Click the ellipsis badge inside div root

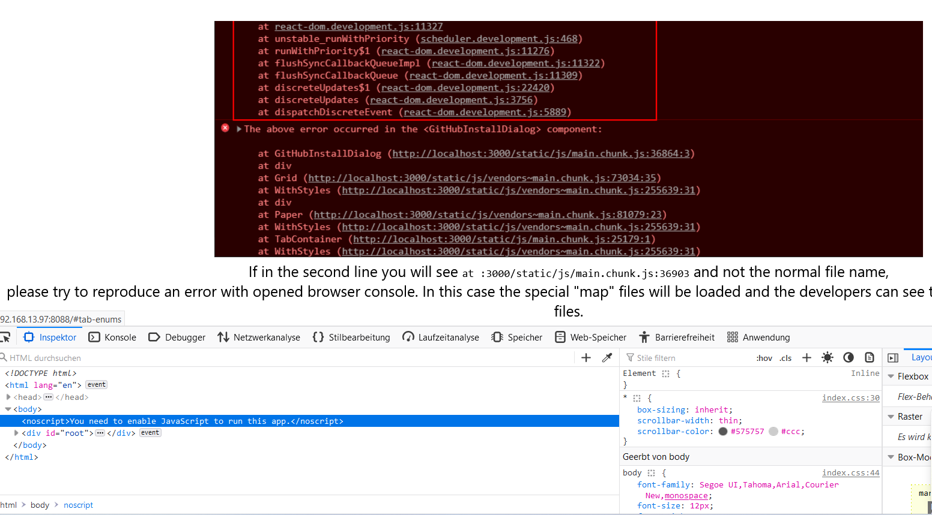point(100,433)
